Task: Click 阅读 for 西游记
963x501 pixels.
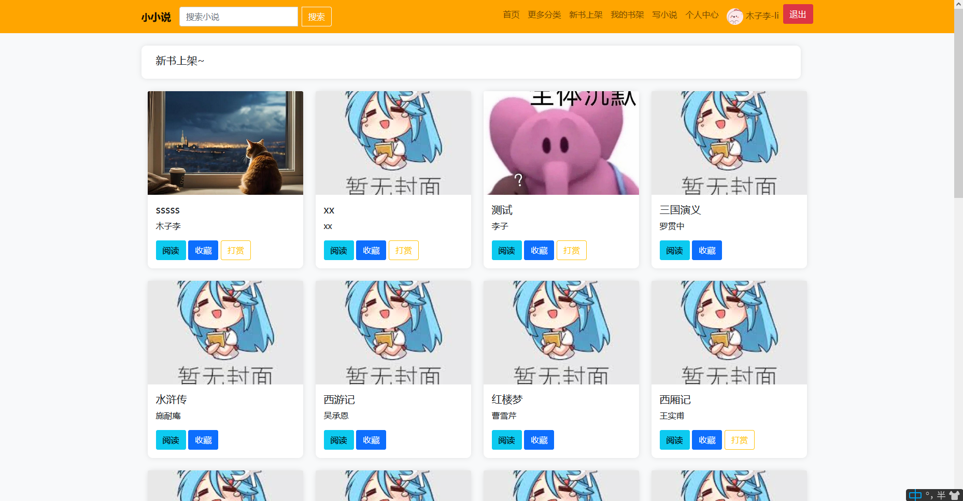Action: (x=339, y=440)
